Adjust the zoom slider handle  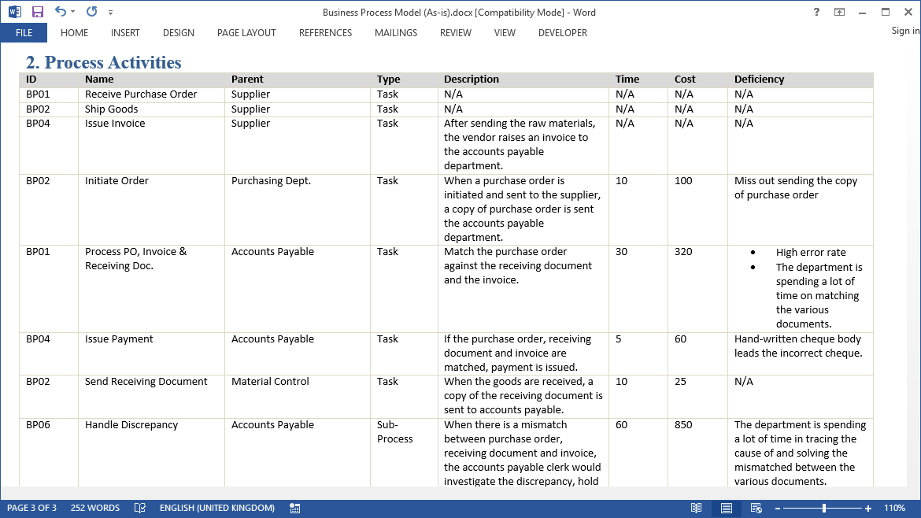pyautogui.click(x=824, y=509)
